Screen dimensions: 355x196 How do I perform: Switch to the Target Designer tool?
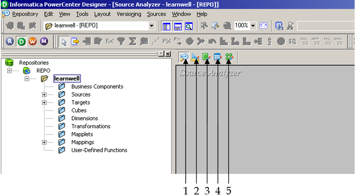click(x=195, y=57)
